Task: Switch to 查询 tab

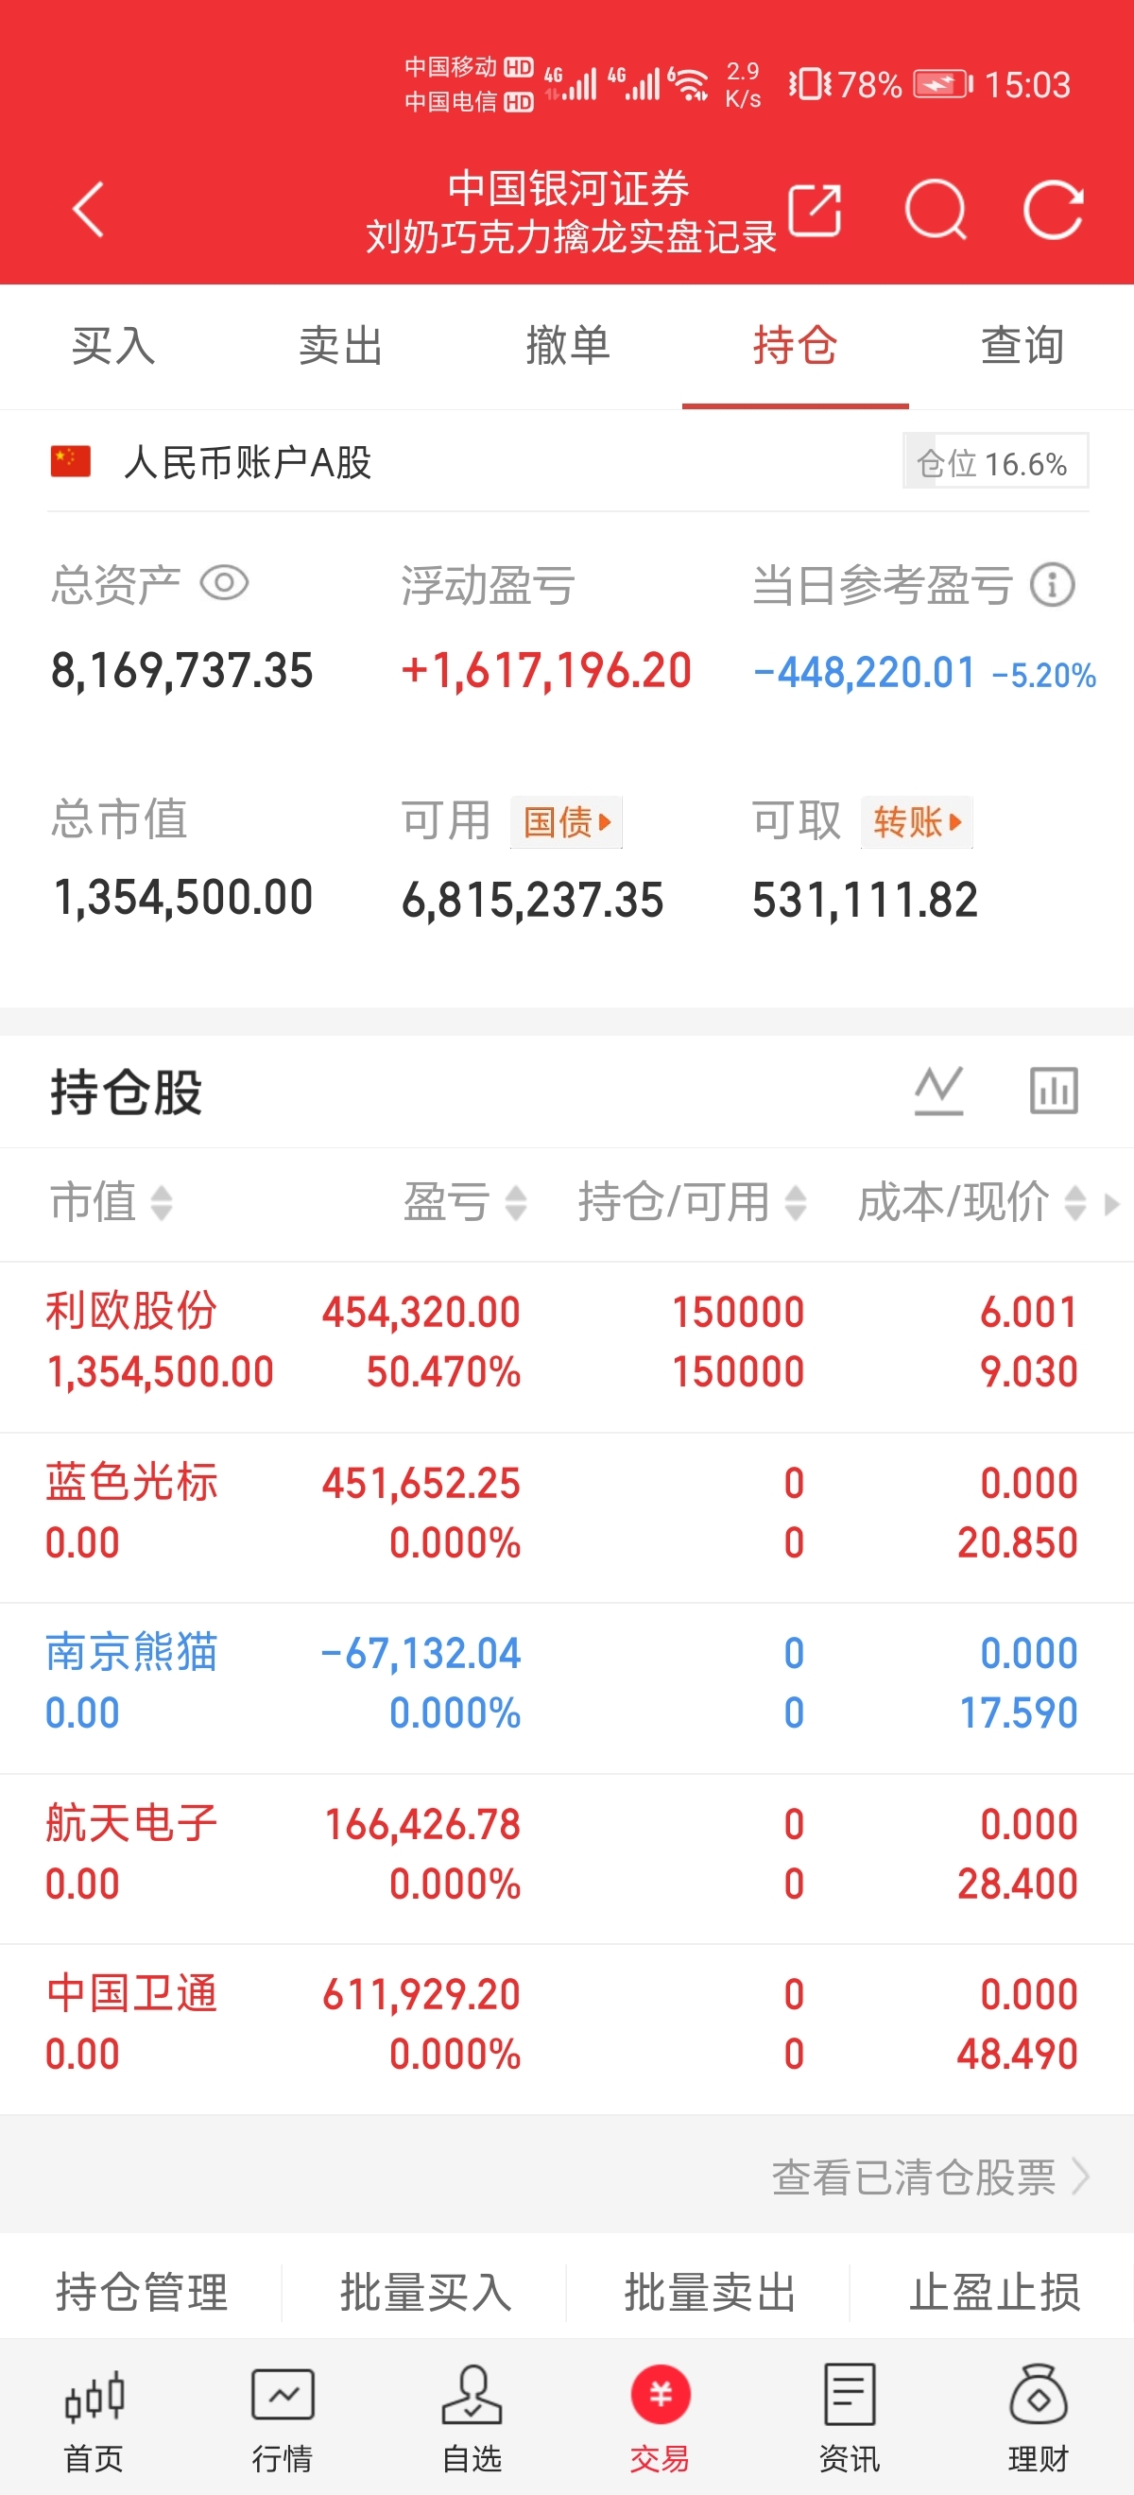Action: (1022, 346)
